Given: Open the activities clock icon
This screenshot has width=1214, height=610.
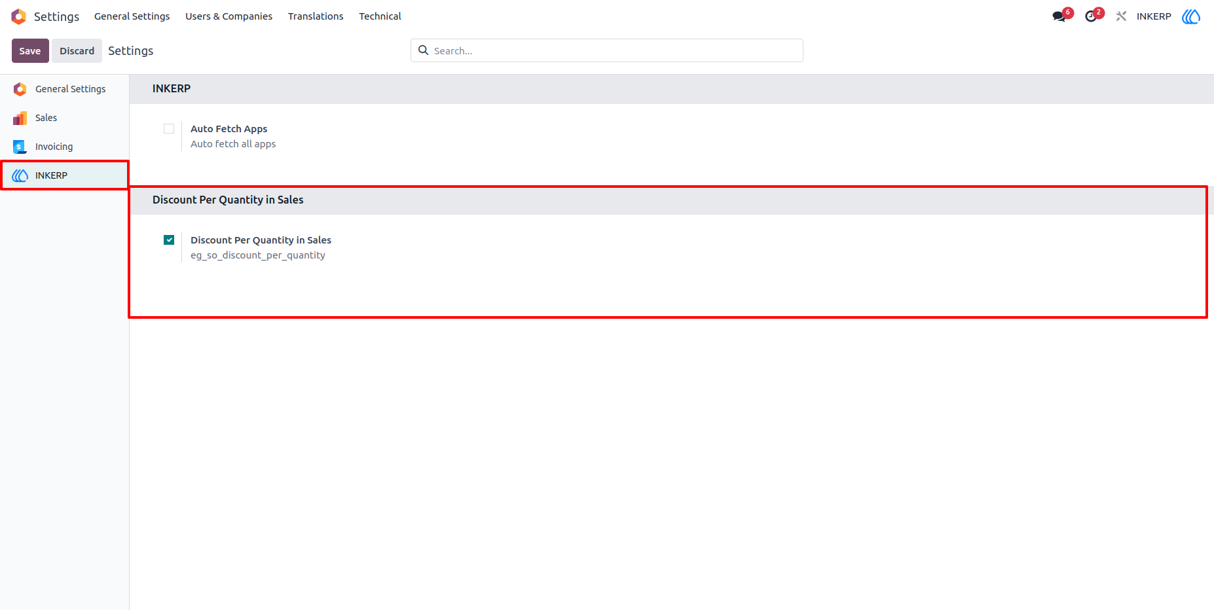Looking at the screenshot, I should tap(1091, 16).
